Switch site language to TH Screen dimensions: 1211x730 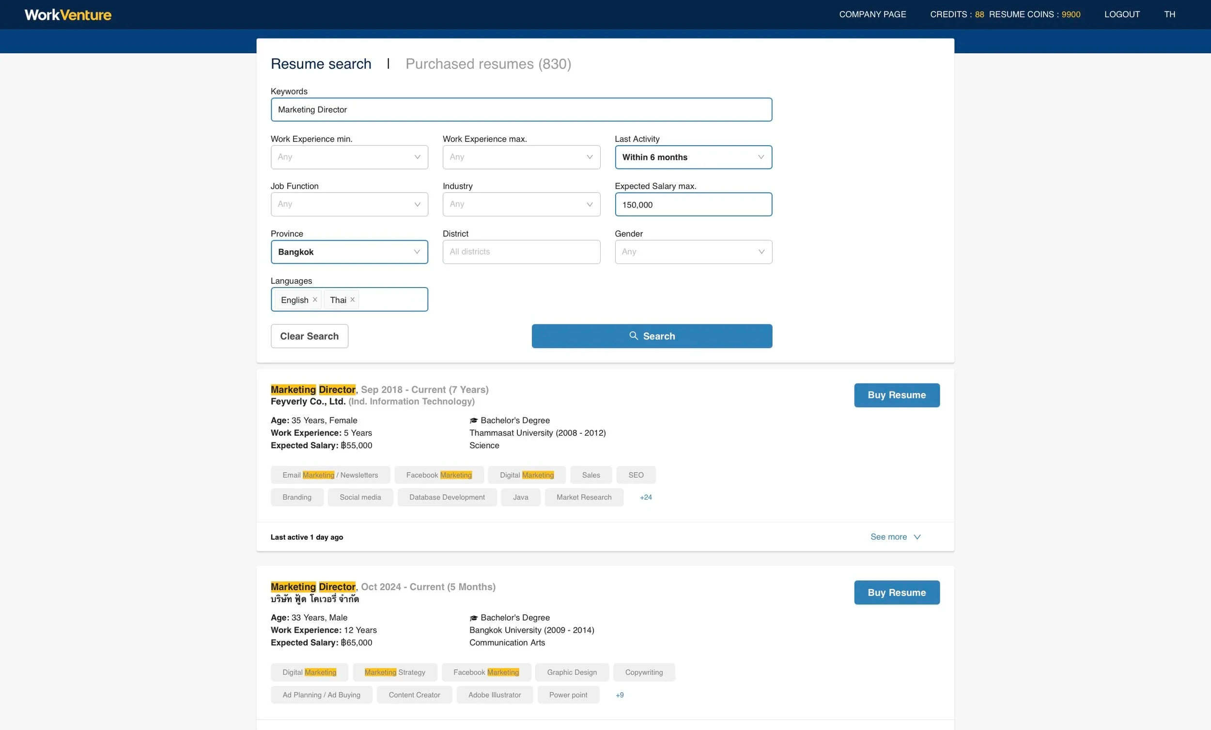point(1169,14)
